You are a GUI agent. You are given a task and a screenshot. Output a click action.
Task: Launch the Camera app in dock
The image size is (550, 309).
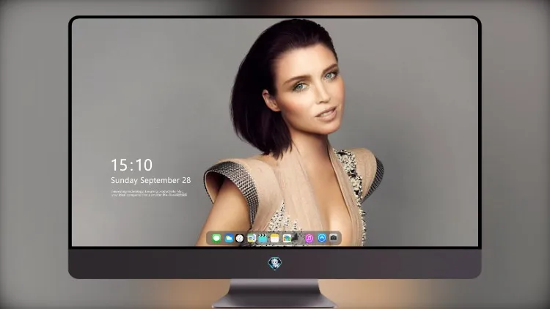334,238
